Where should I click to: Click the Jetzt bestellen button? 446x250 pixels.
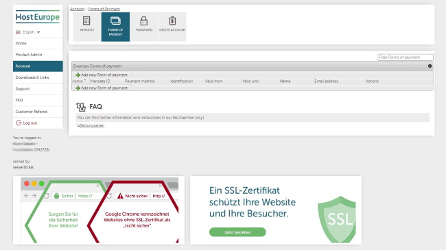coord(237,232)
